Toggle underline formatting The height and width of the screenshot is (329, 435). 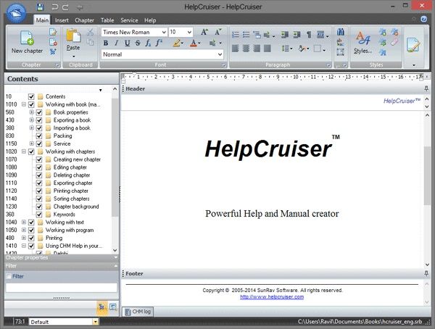pyautogui.click(x=127, y=43)
